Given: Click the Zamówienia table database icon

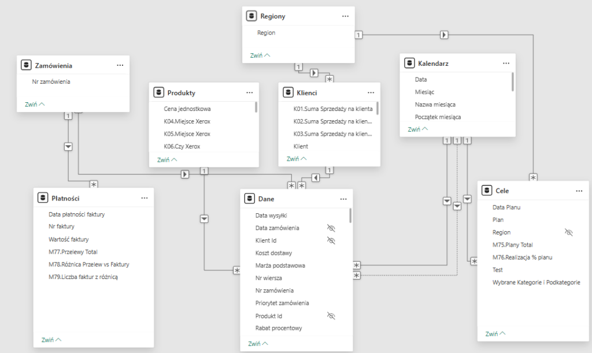Looking at the screenshot, I should coord(26,65).
